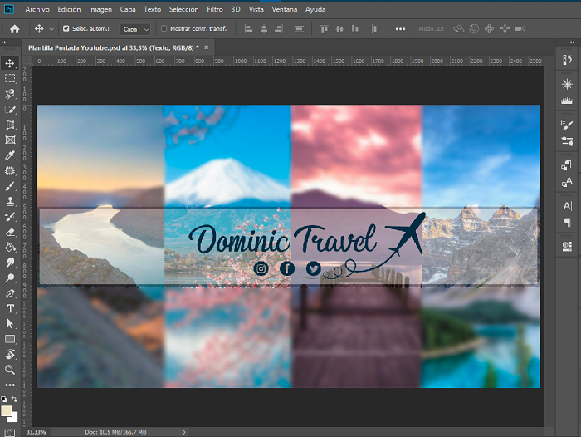
Task: Click the Home icon in options bar
Action: (x=14, y=28)
